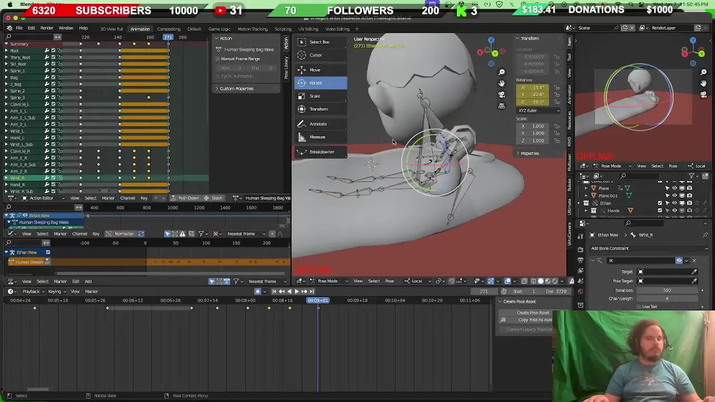Switch viewport shading to rendered
This screenshot has width=715, height=402.
click(x=555, y=281)
